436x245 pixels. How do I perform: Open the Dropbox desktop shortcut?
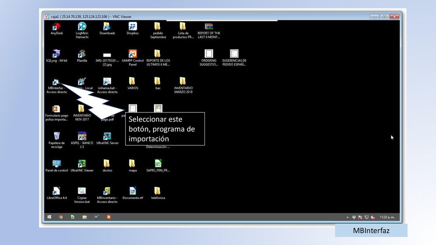[133, 29]
